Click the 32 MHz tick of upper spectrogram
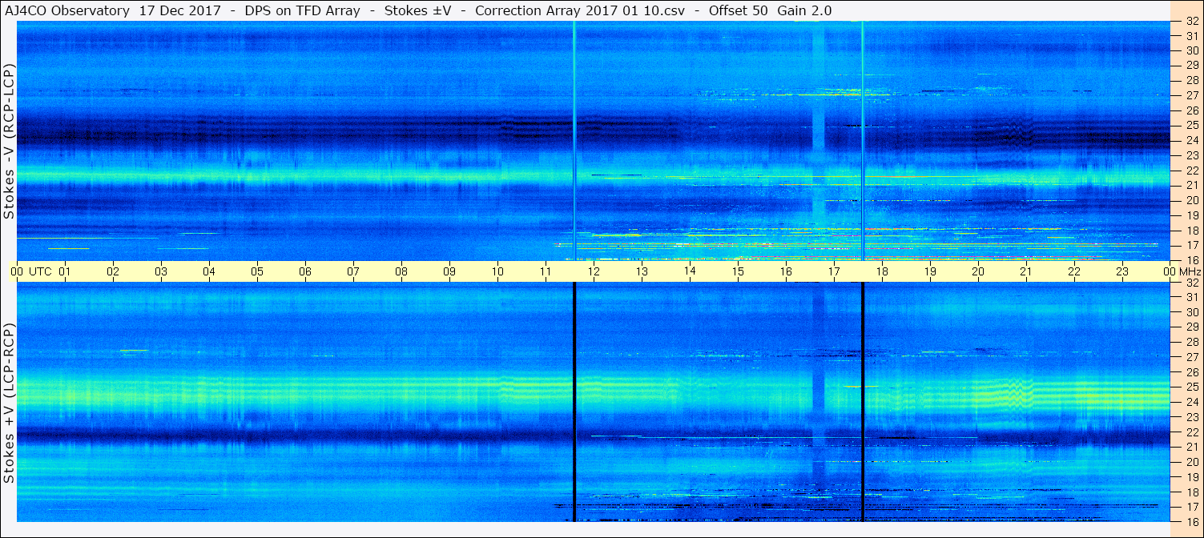The height and width of the screenshot is (538, 1204). click(1191, 22)
